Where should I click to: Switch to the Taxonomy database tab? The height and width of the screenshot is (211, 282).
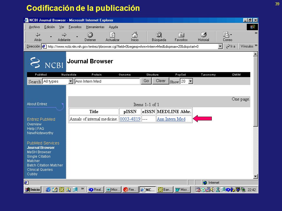[x=208, y=75]
